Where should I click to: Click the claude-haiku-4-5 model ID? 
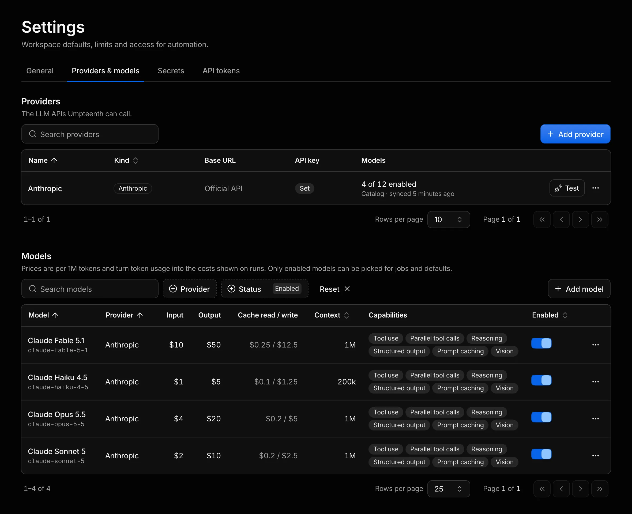click(58, 387)
